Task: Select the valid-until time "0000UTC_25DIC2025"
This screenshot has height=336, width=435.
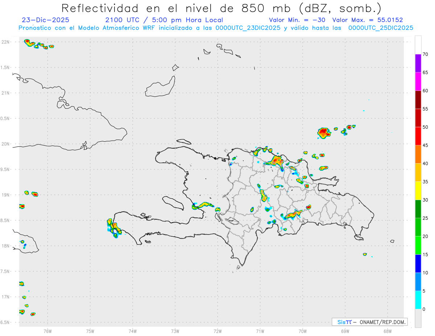Action: 381,28
